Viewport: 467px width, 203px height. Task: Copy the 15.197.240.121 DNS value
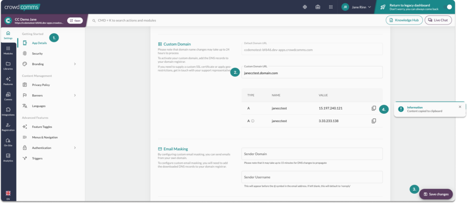pos(374,108)
